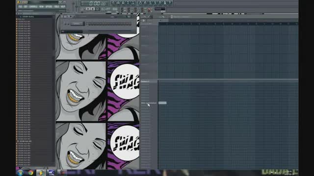Click the Play button in the transport
The width and height of the screenshot is (314, 176).
[x=88, y=9]
